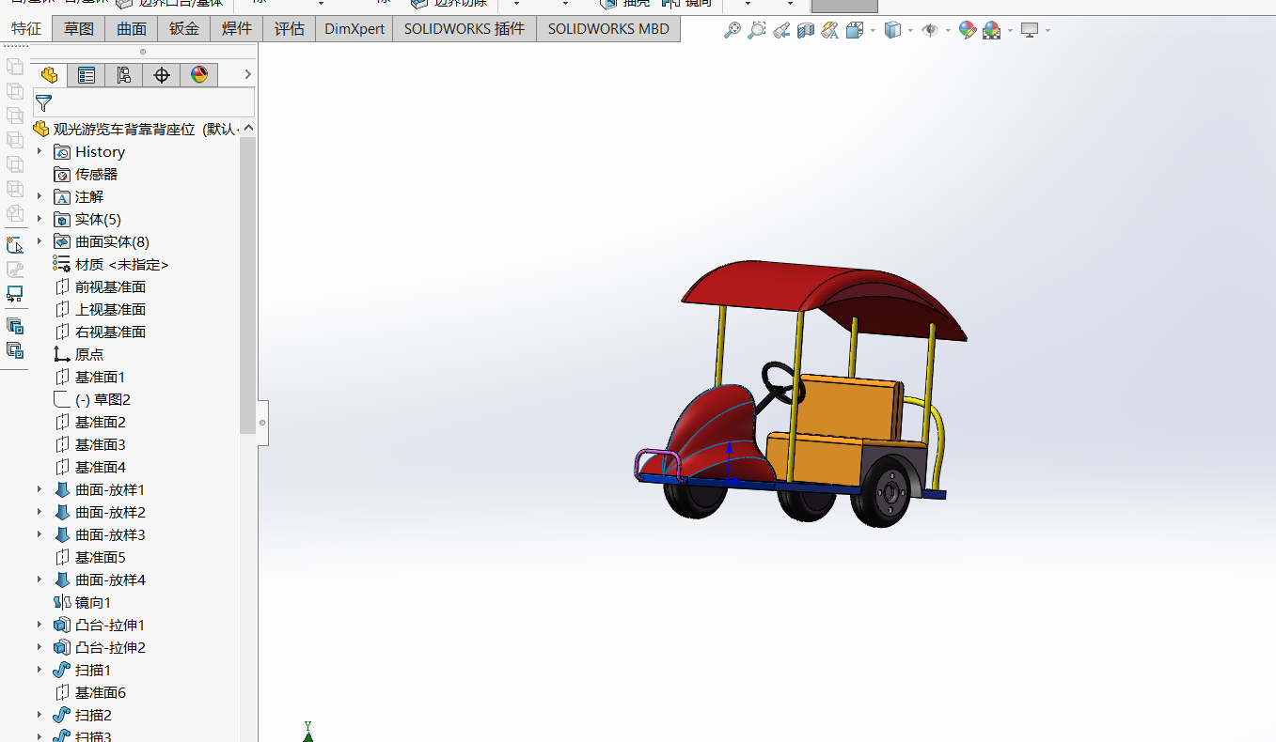
Task: Expand the 注解 folder
Action: pos(39,196)
